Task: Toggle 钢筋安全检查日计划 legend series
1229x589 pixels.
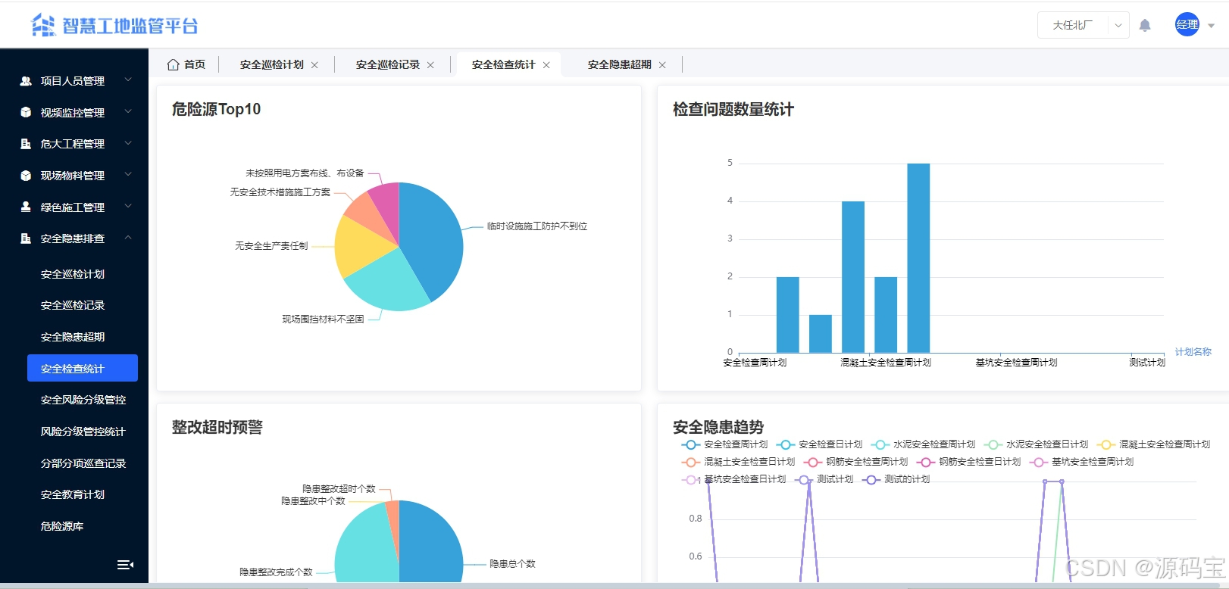Action: [x=969, y=462]
